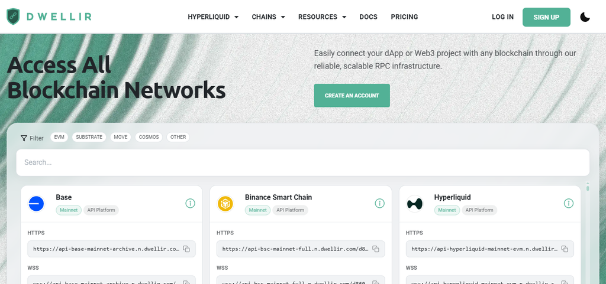
Task: Click the Dwellir shield logo
Action: pos(13,17)
